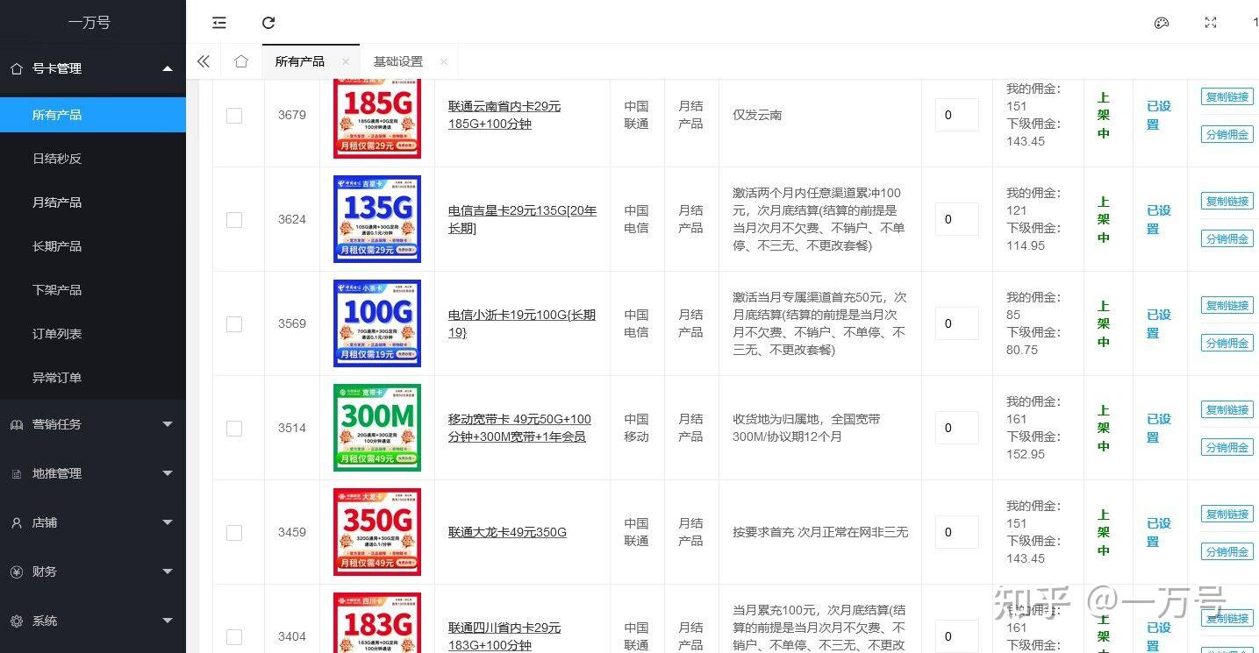Click 分销佣金 for product 3569
Viewport: 1259px width, 653px height.
tap(1227, 343)
